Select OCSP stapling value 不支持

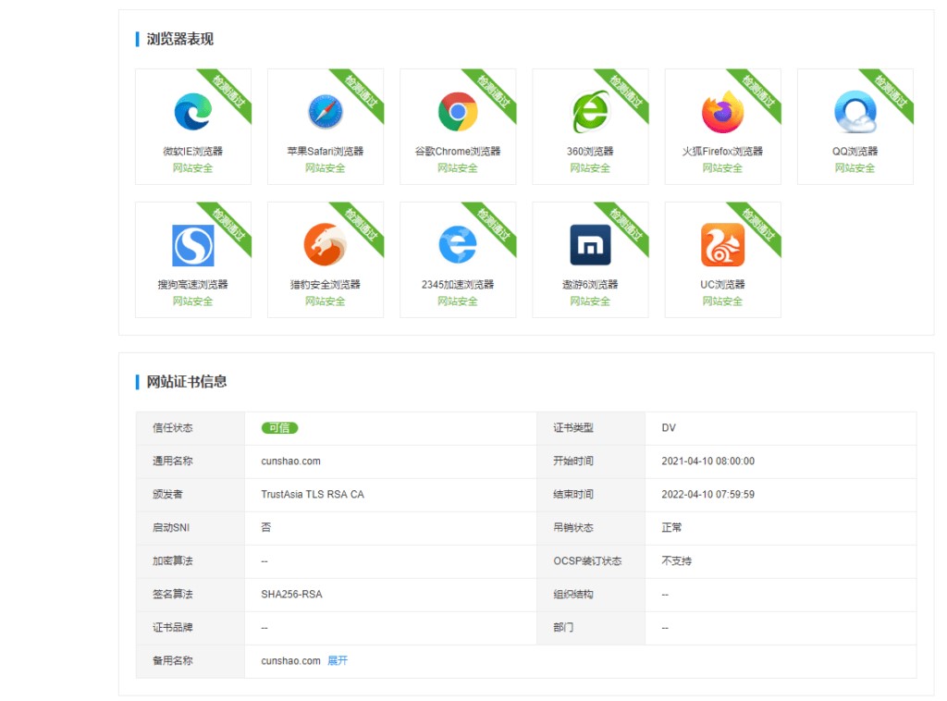[x=676, y=561]
